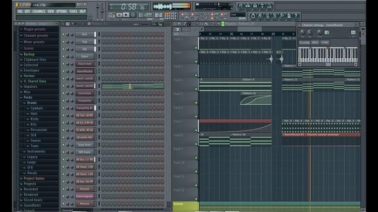Open the TOOLS menu

pos(73,11)
